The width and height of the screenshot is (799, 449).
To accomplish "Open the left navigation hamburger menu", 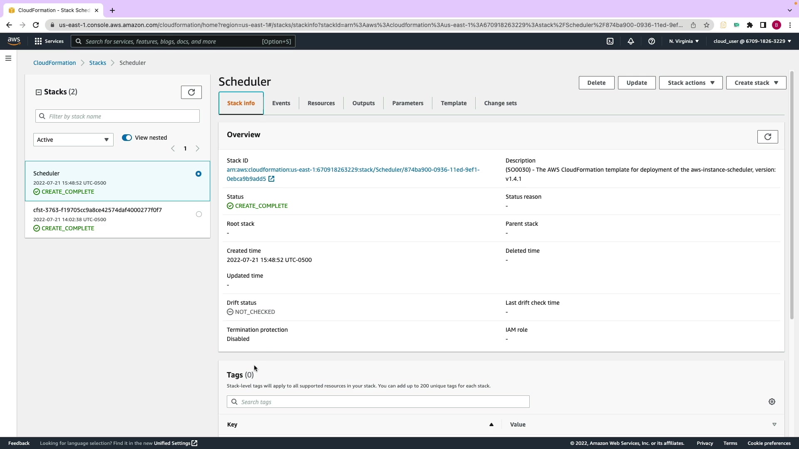I will point(8,58).
